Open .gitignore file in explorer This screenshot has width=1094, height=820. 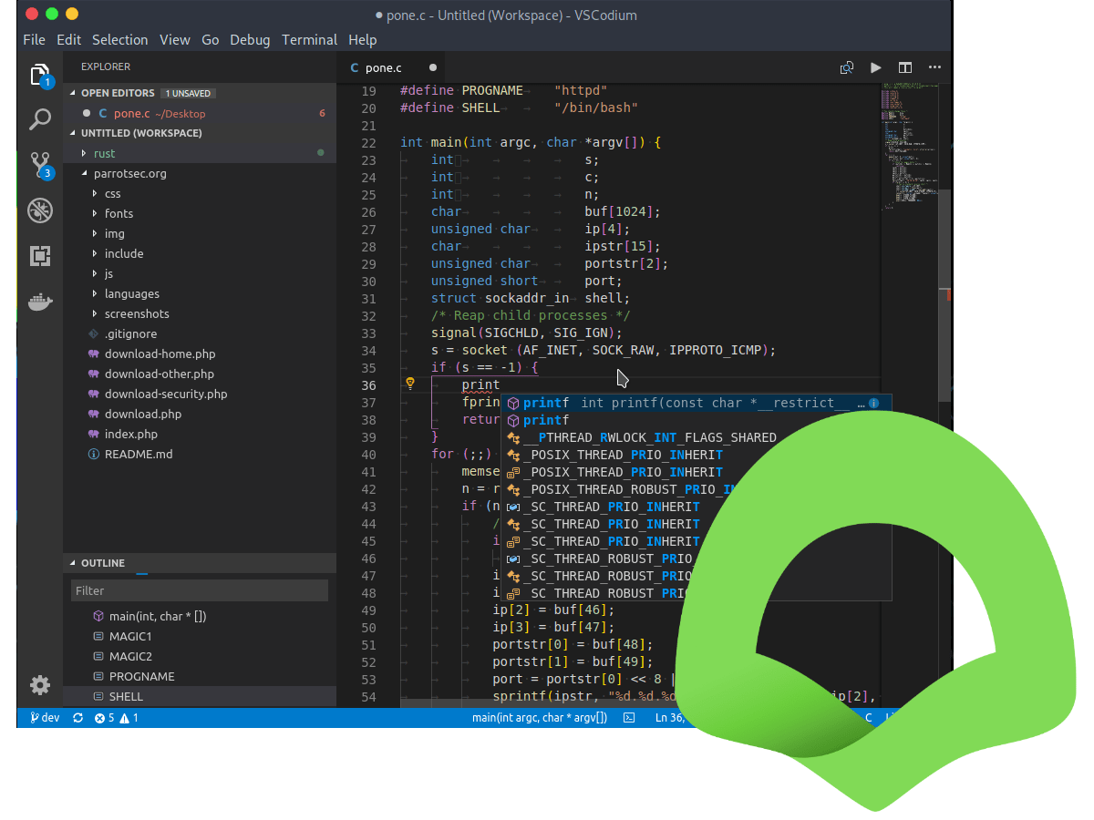point(200,333)
